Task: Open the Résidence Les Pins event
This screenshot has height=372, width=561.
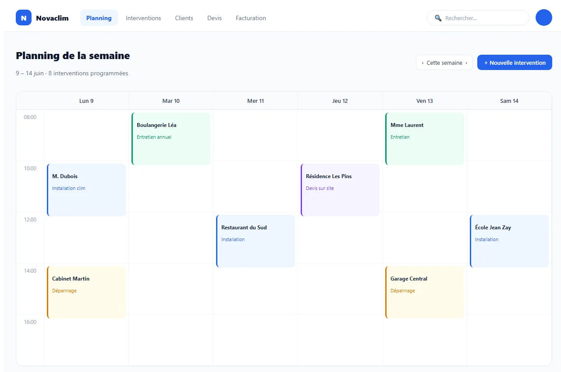Action: click(340, 190)
